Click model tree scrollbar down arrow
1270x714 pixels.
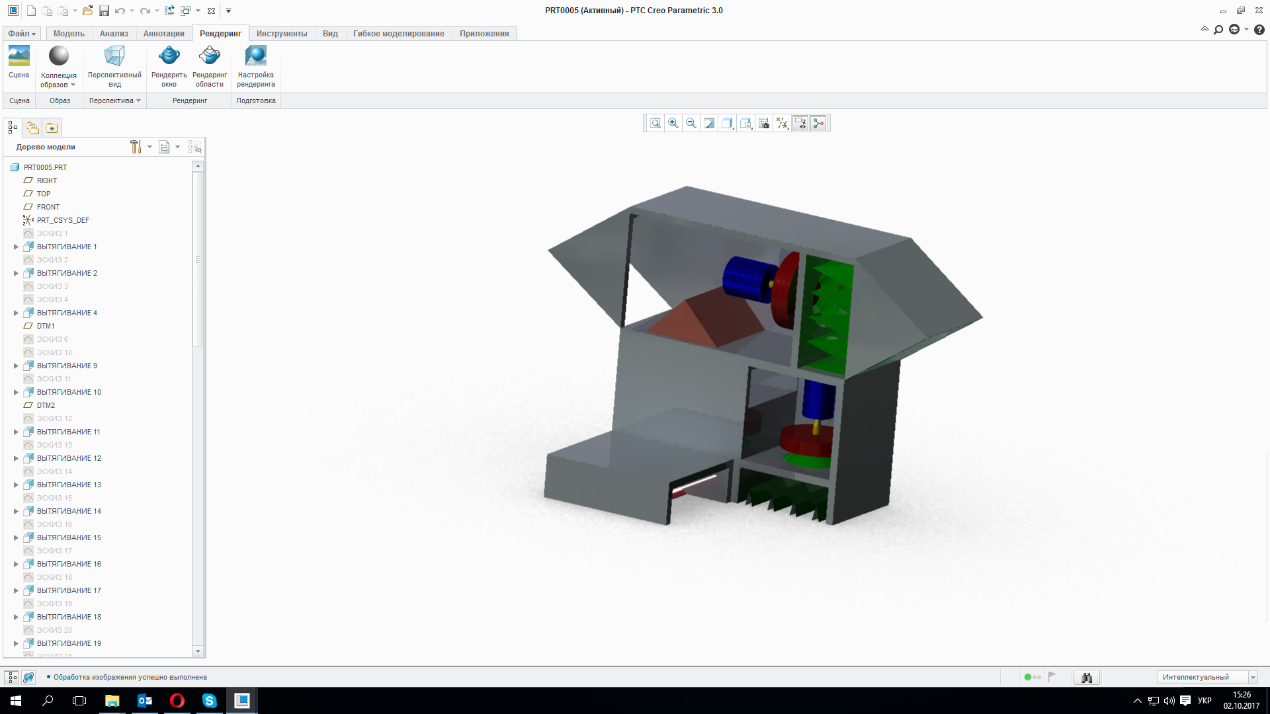point(197,651)
